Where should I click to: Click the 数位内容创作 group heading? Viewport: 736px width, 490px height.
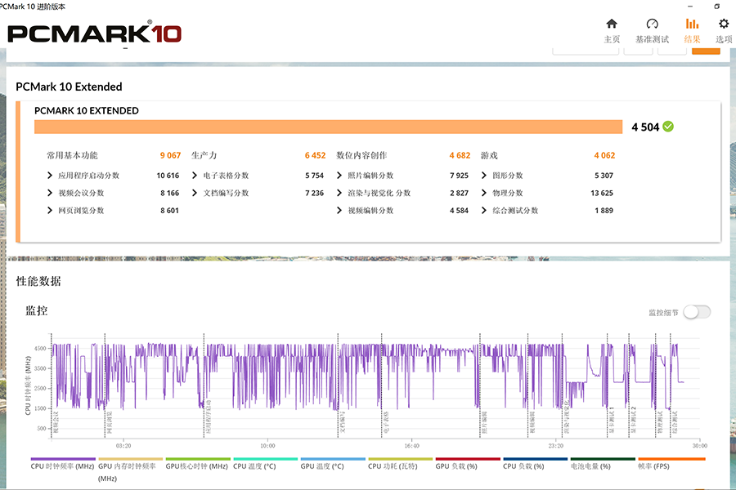coord(361,155)
